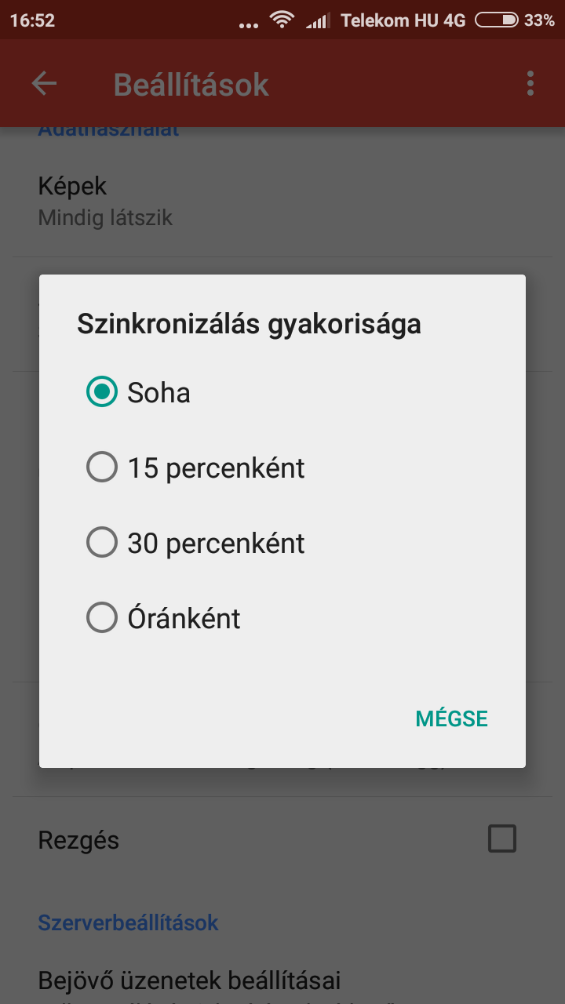
Task: Tap the status bar notification dots
Action: [x=248, y=24]
